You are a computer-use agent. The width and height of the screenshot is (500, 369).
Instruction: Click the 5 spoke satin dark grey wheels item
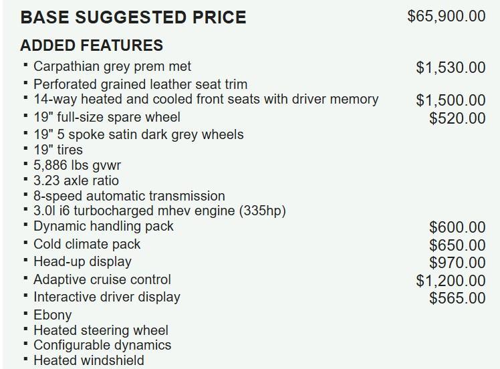[138, 134]
